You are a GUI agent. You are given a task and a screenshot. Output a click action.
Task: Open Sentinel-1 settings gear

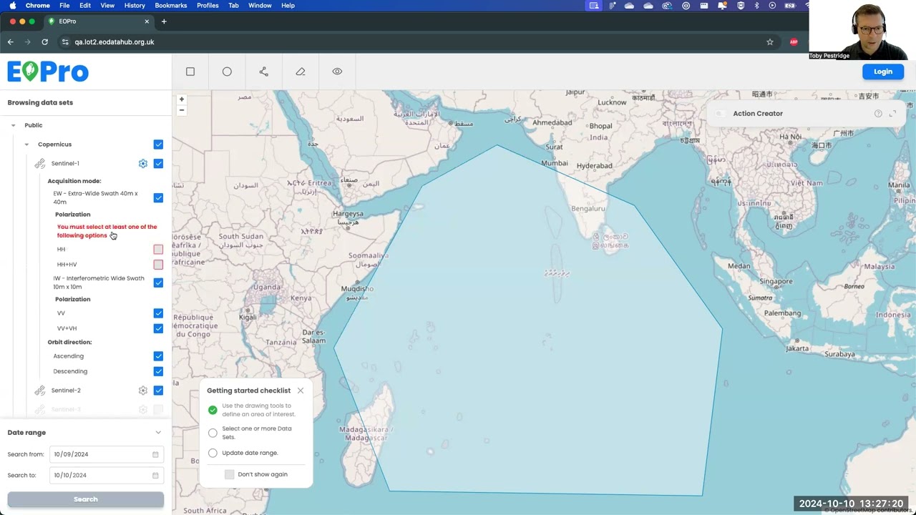pos(143,164)
